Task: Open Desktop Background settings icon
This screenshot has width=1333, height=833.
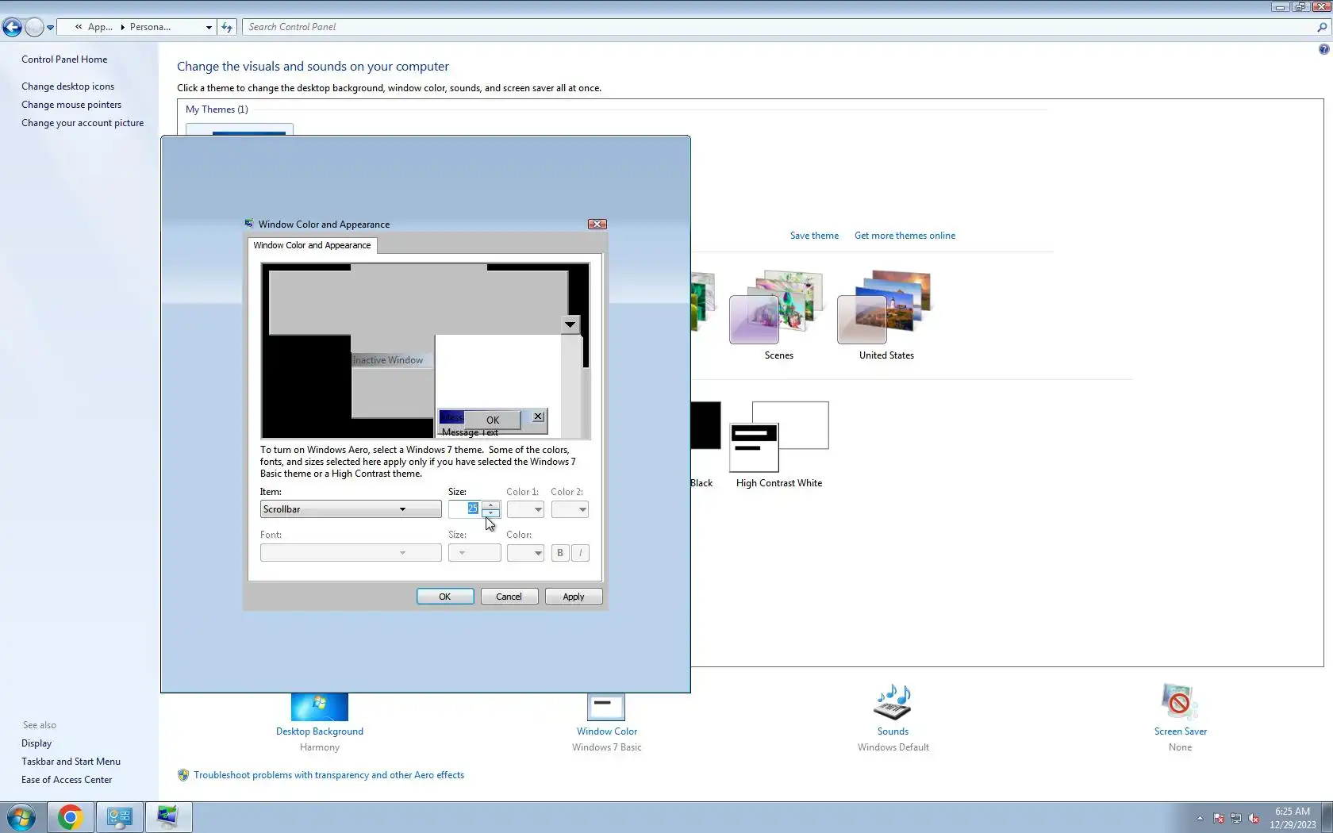Action: point(320,707)
